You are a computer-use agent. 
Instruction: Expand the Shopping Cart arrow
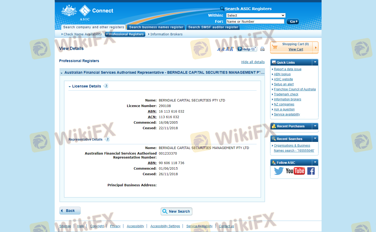click(315, 48)
